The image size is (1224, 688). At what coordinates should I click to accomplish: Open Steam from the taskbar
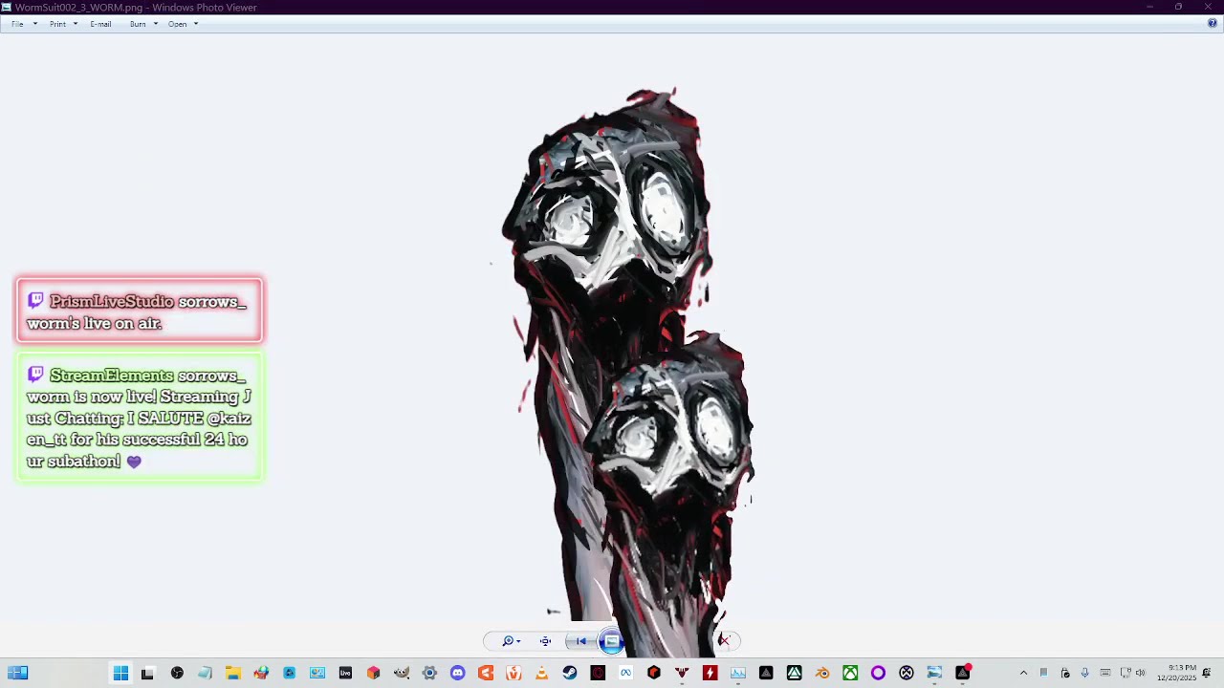pos(570,674)
